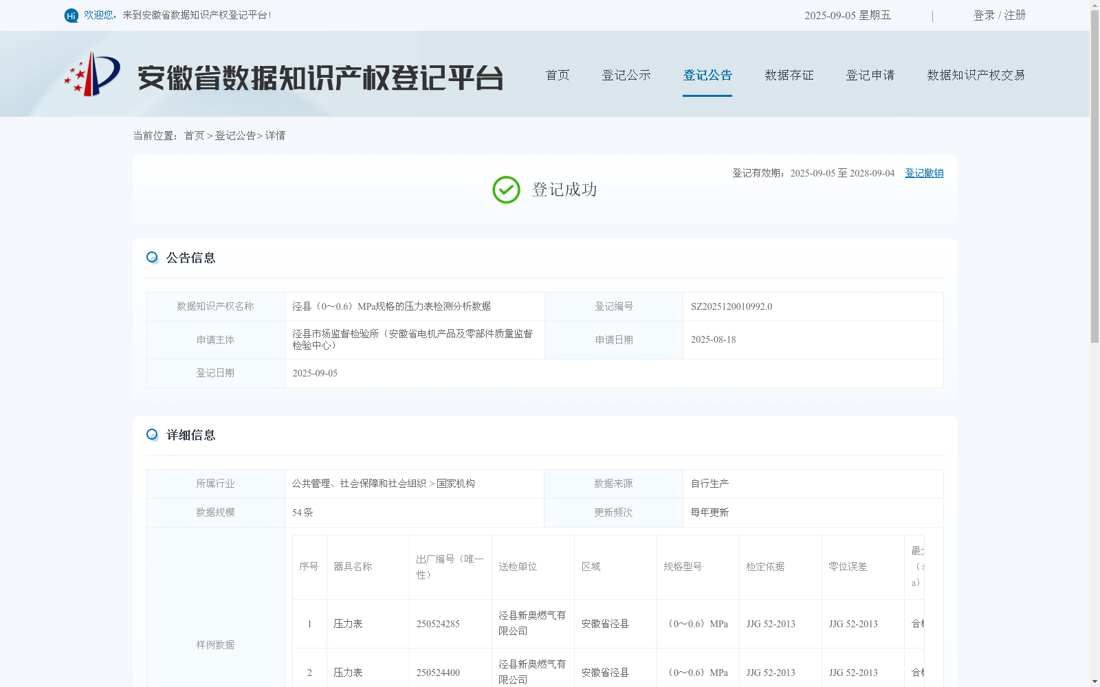The height and width of the screenshot is (687, 1100).
Task: Open the 首页 navigation tab
Action: pos(558,75)
